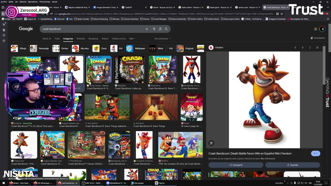Viewport: 331px width, 186px height.
Task: Switch to the Shopping search tab
Action: click(93, 38)
